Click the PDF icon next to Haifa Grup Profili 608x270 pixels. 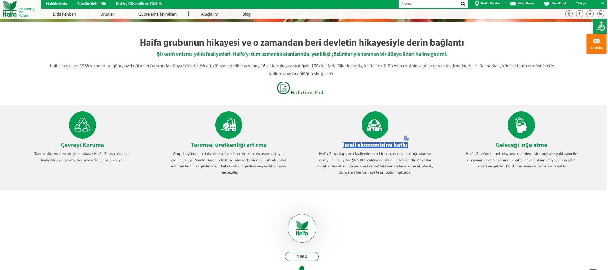click(283, 88)
